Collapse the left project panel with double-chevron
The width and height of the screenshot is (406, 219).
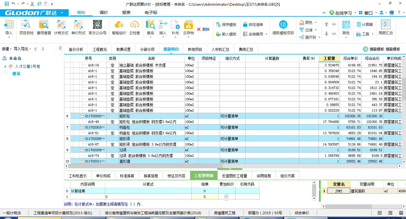60,48
